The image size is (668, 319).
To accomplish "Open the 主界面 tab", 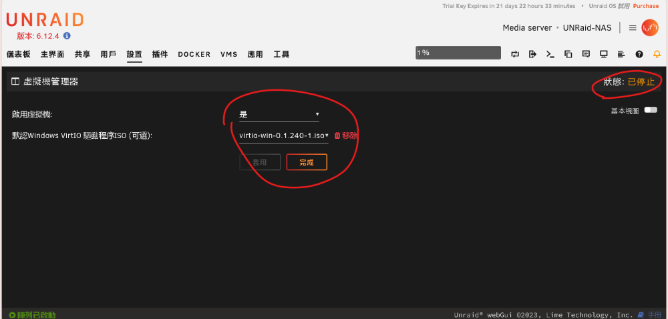I will click(52, 54).
